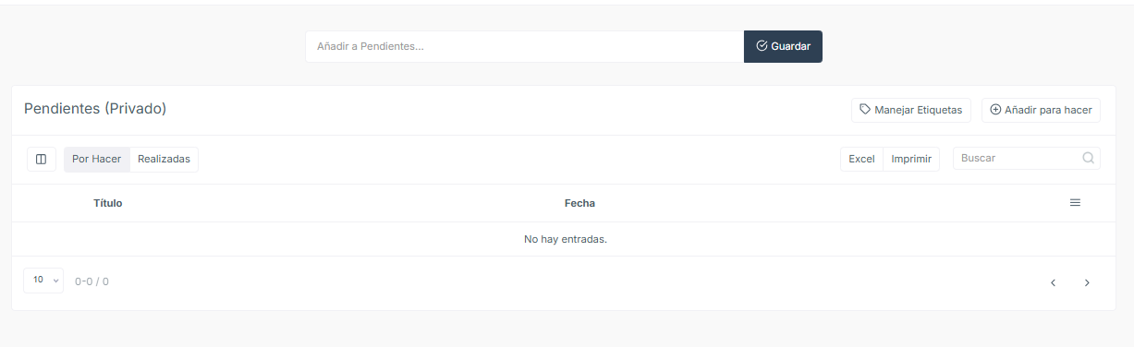Sort the table by the Fecha column
1134x347 pixels.
pyautogui.click(x=579, y=203)
